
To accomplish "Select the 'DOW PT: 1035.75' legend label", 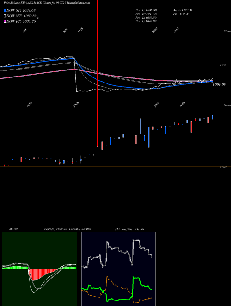I will pos(21,22).
